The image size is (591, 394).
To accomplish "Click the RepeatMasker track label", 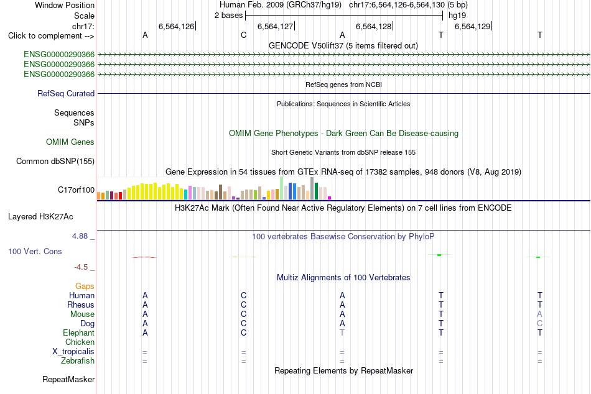I will [x=68, y=380].
